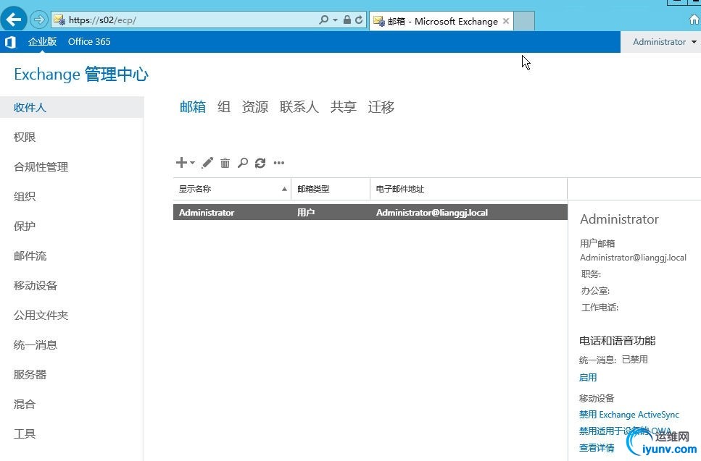Click the 显示名称 sort arrow indicator

284,189
